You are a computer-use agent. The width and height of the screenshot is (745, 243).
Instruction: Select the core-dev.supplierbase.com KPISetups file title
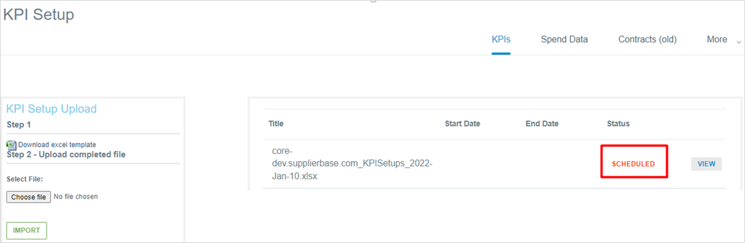click(x=352, y=163)
